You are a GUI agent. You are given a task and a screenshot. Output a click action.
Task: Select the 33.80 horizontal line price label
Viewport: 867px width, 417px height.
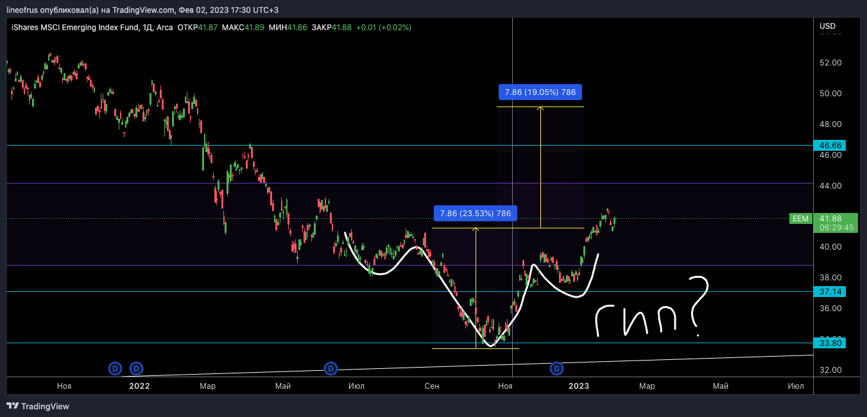pos(830,343)
